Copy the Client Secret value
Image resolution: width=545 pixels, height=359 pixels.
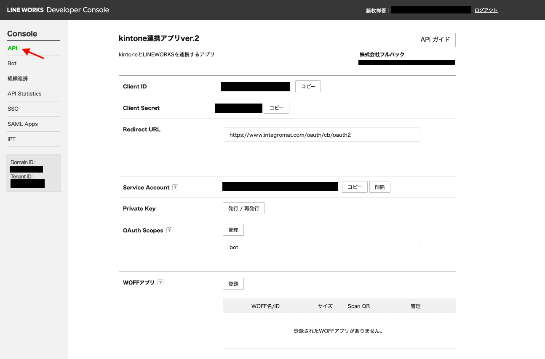point(276,108)
